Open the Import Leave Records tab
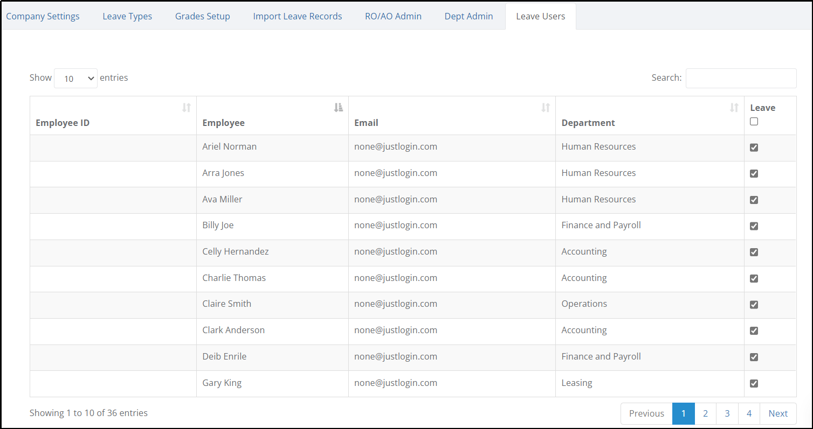 pos(298,16)
